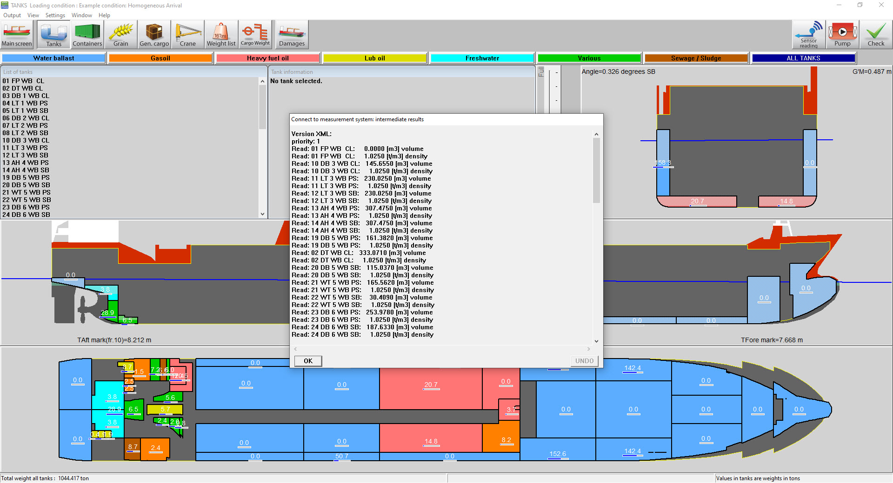Click the Pump toolbar icon
Screen dimensions: 893x483
tap(842, 35)
